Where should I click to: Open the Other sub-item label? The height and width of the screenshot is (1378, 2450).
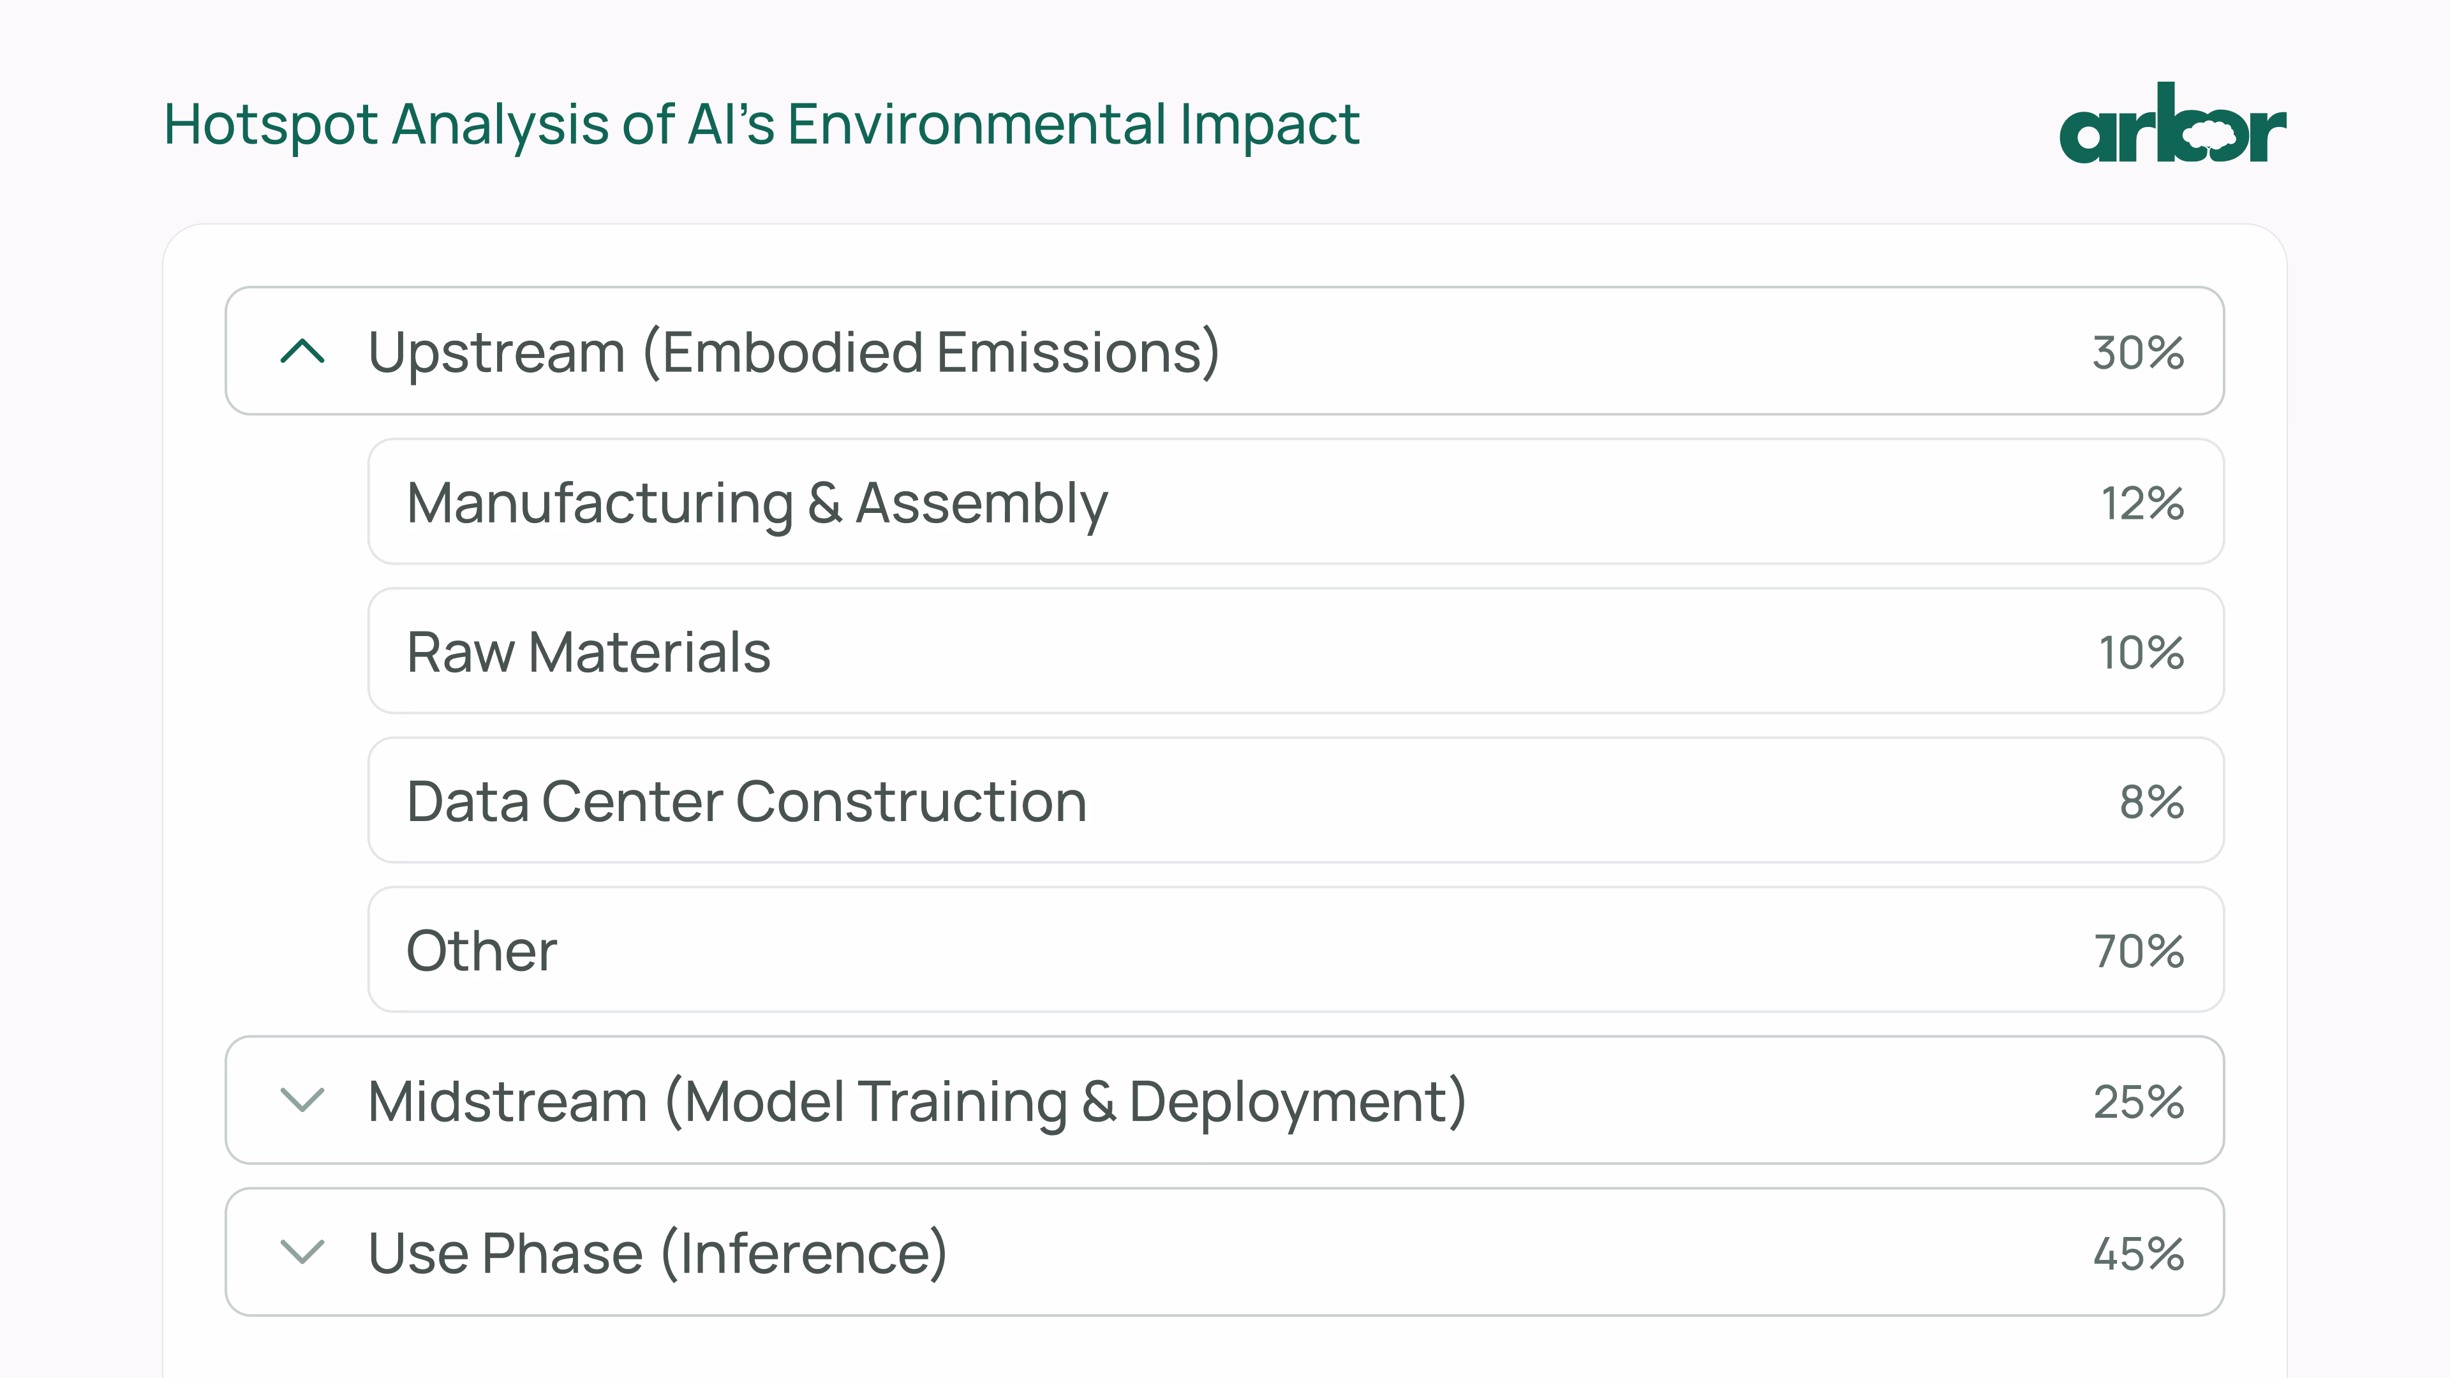pos(481,950)
